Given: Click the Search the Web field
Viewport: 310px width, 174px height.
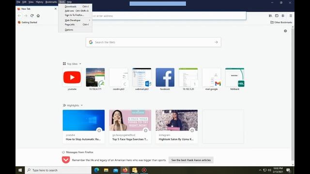Looking at the screenshot, I should point(154,42).
